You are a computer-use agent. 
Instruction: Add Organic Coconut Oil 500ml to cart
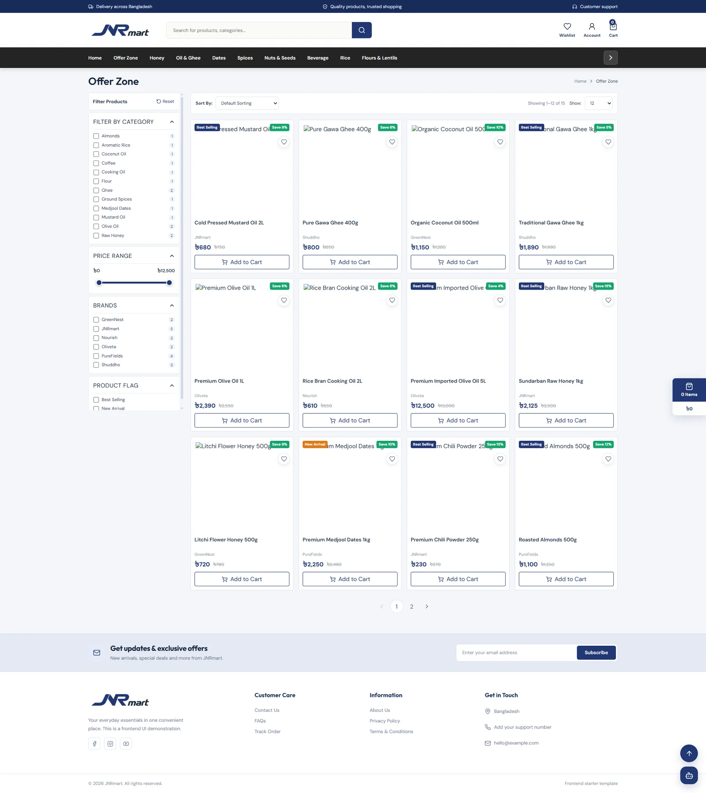458,262
